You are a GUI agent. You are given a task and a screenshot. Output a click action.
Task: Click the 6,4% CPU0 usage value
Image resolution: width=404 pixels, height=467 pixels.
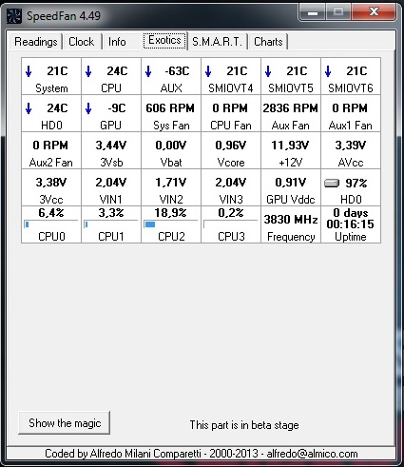(51, 213)
